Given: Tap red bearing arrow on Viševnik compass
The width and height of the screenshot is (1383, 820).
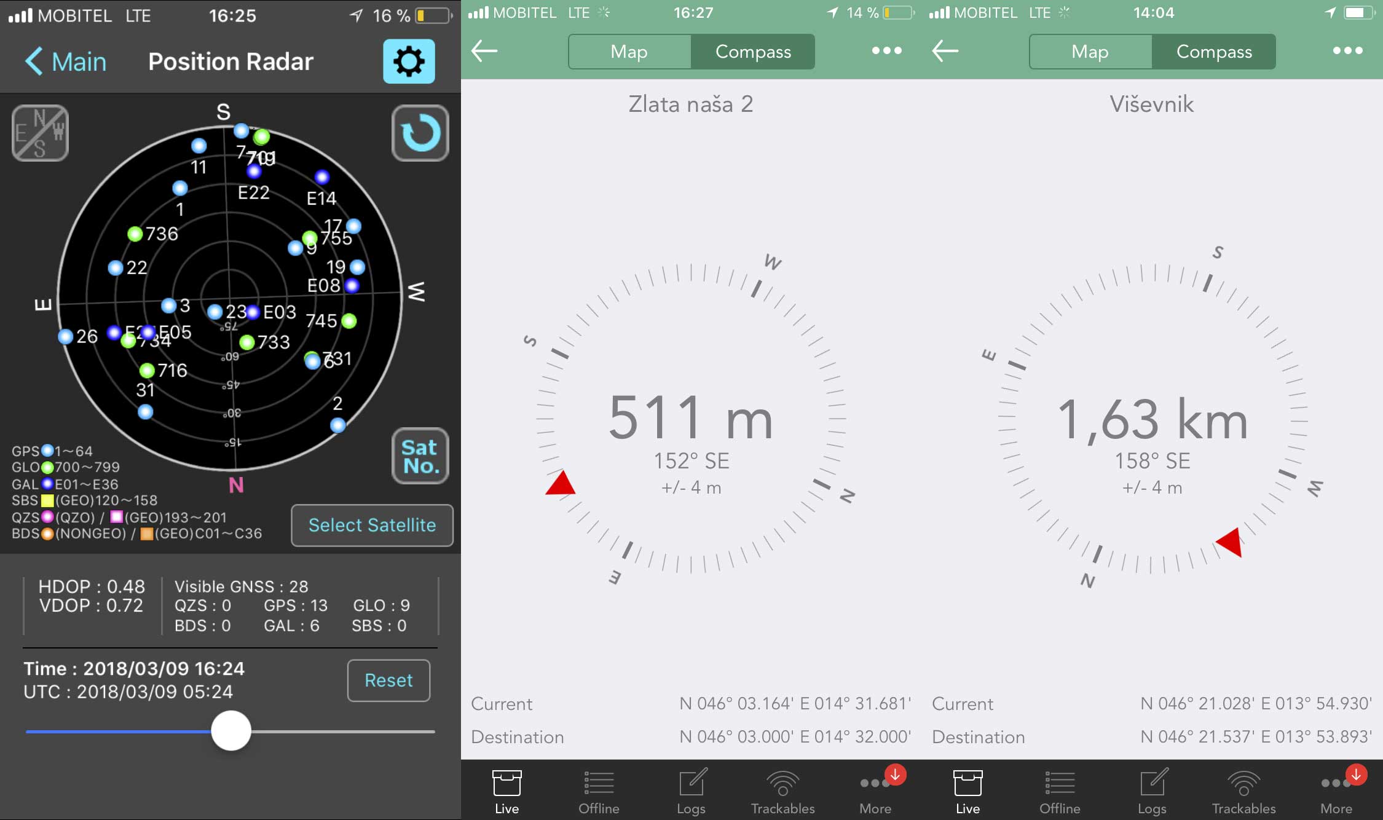Looking at the screenshot, I should click(1230, 542).
